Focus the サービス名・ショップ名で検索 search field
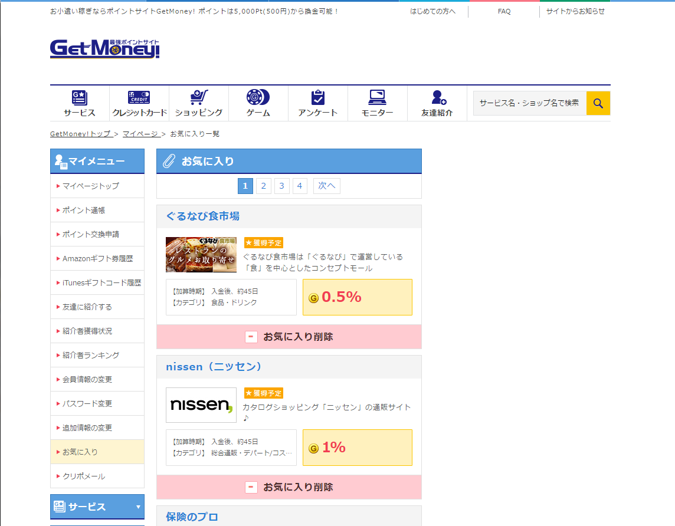The height and width of the screenshot is (526, 675). tap(530, 103)
